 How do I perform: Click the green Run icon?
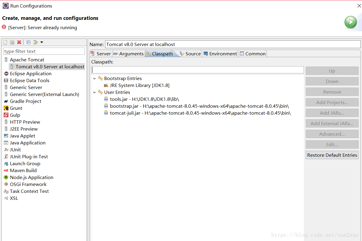pyautogui.click(x=351, y=22)
